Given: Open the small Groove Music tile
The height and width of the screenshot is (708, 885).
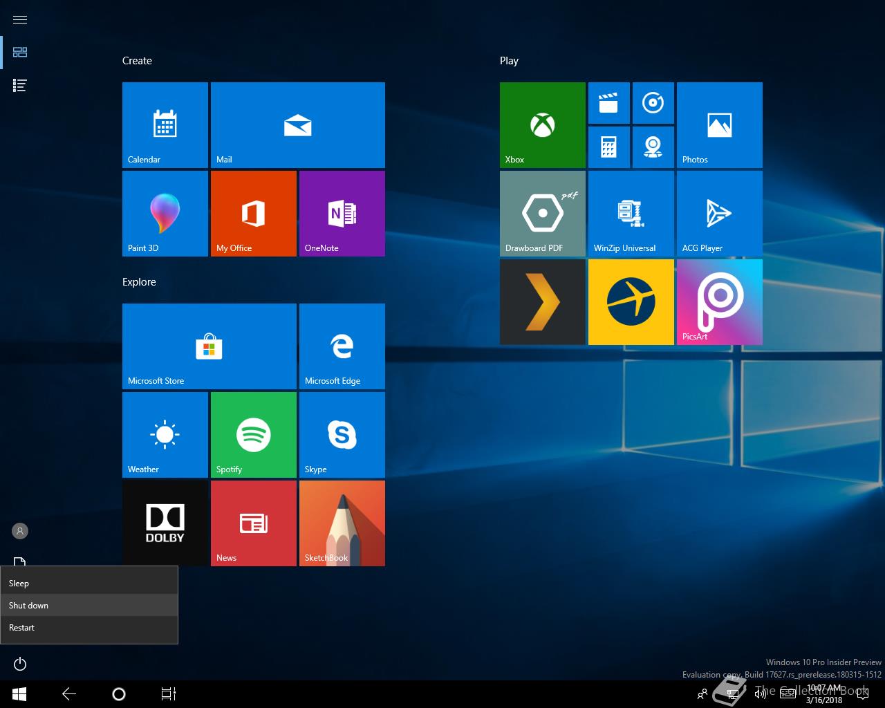Looking at the screenshot, I should pyautogui.click(x=653, y=103).
